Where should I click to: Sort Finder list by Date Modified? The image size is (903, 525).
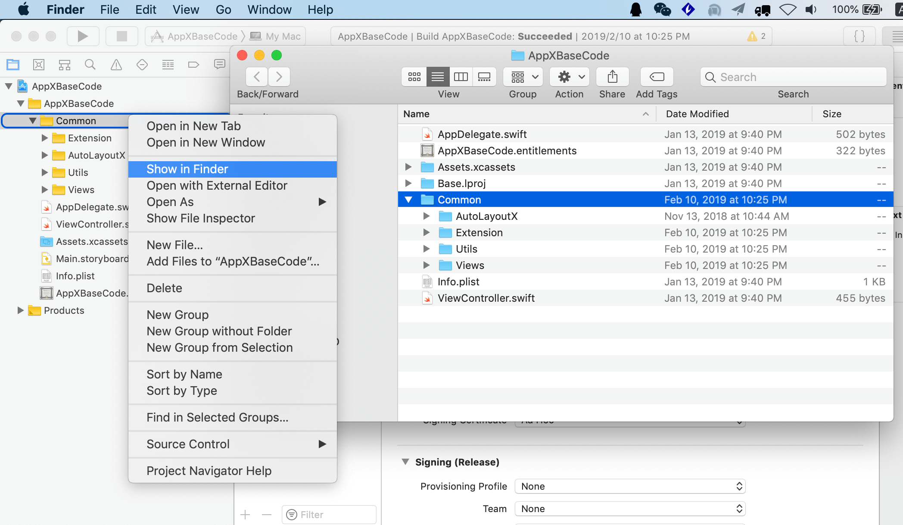pyautogui.click(x=734, y=114)
